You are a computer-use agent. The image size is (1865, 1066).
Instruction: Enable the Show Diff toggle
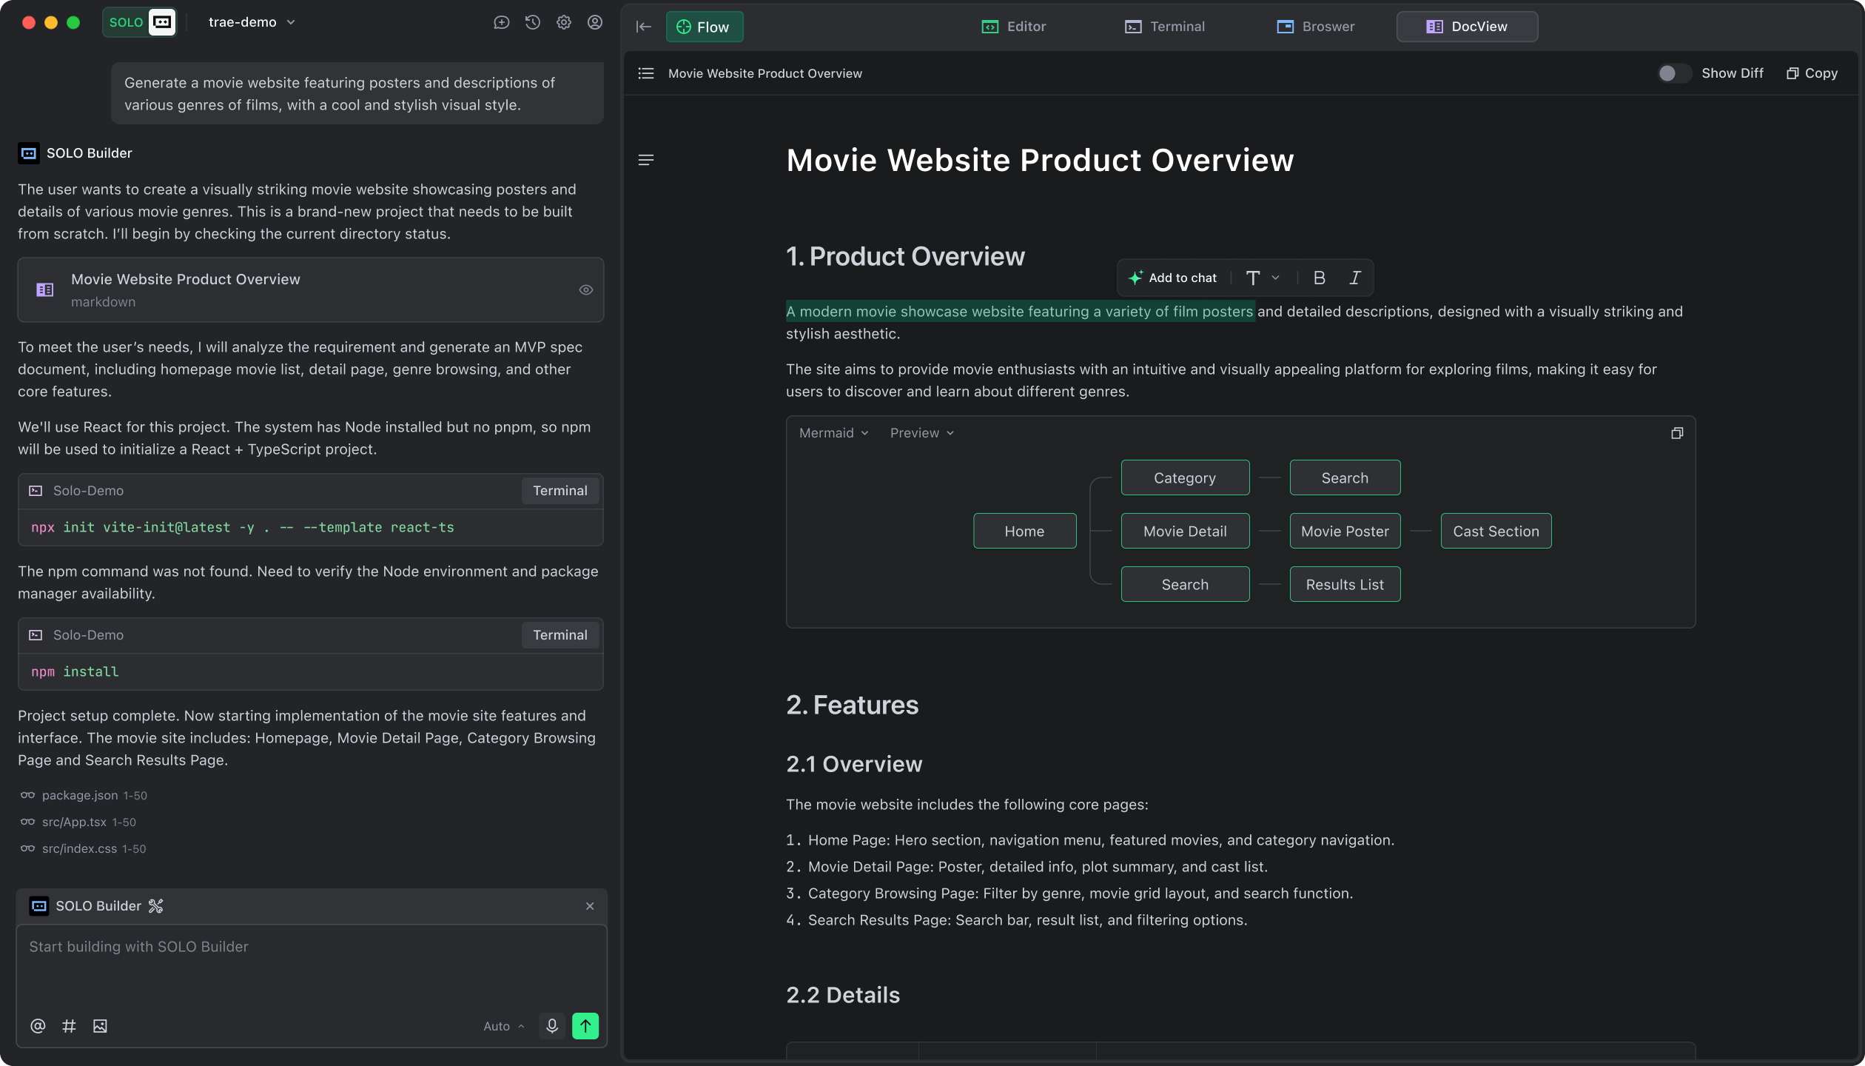(1674, 73)
